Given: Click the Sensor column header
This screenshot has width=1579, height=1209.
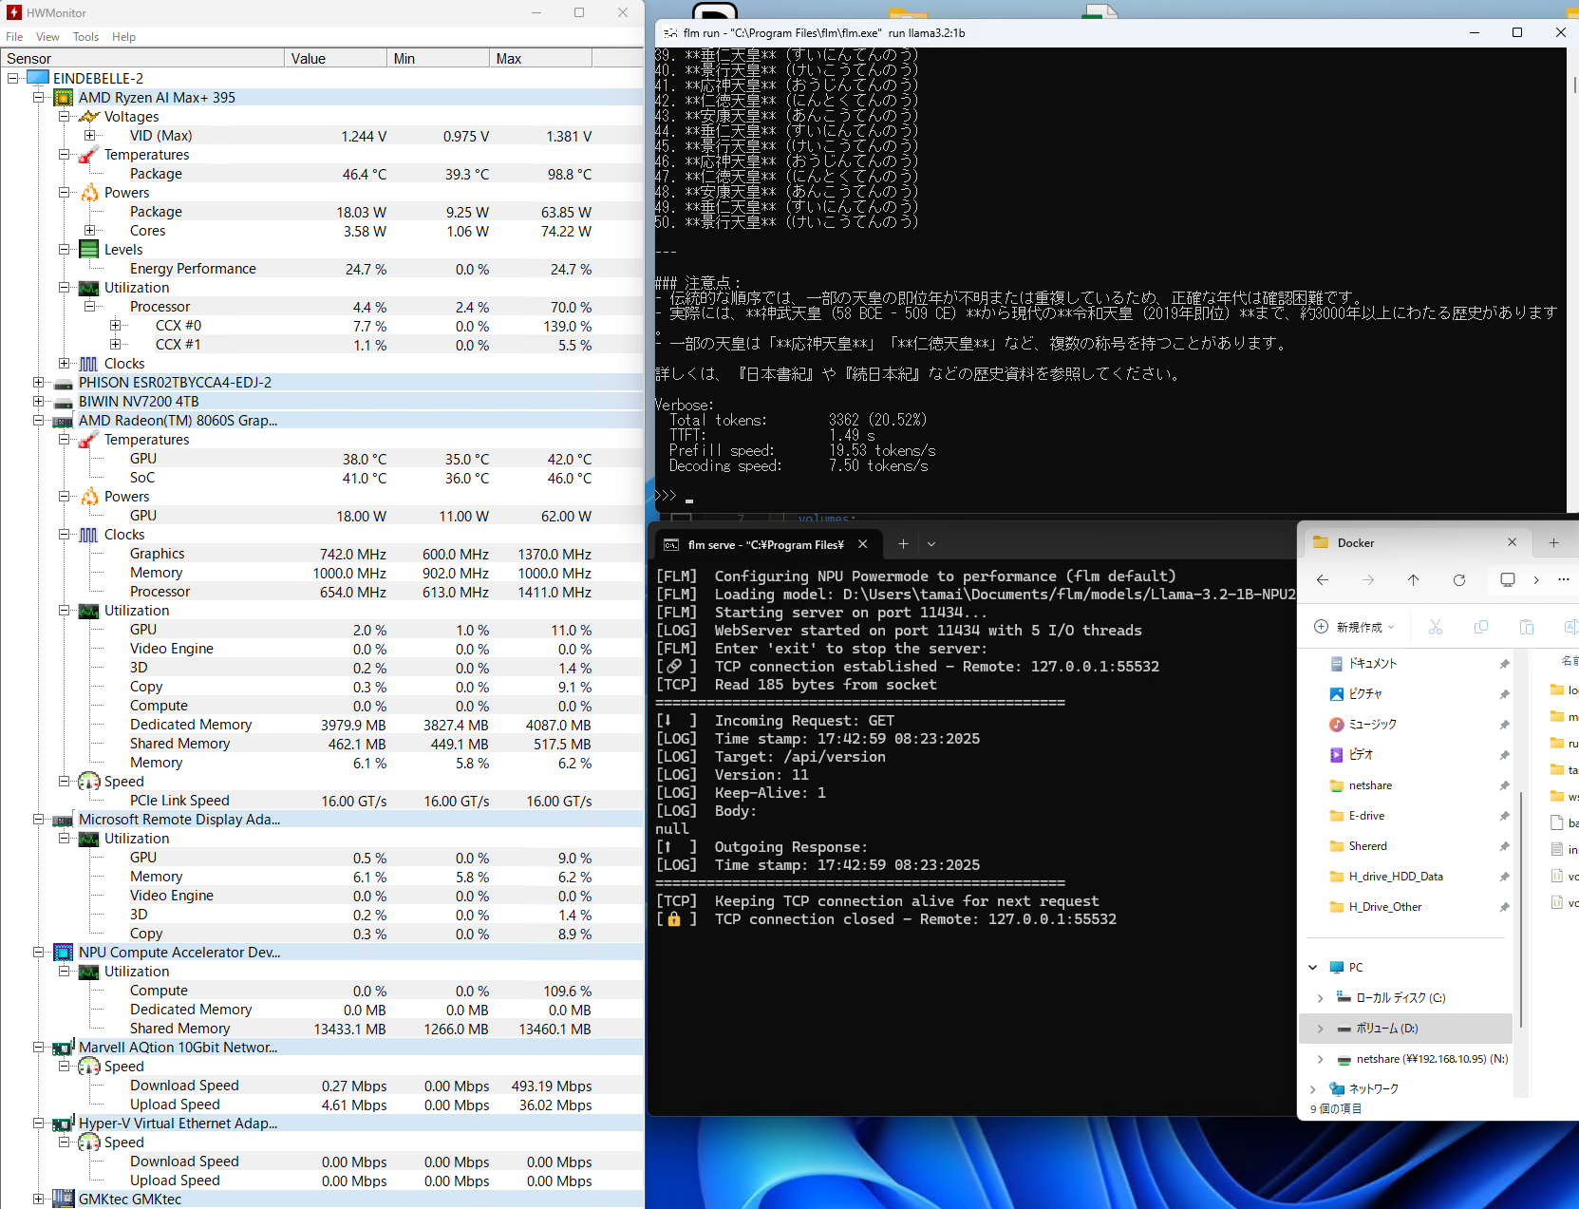Looking at the screenshot, I should tap(142, 58).
